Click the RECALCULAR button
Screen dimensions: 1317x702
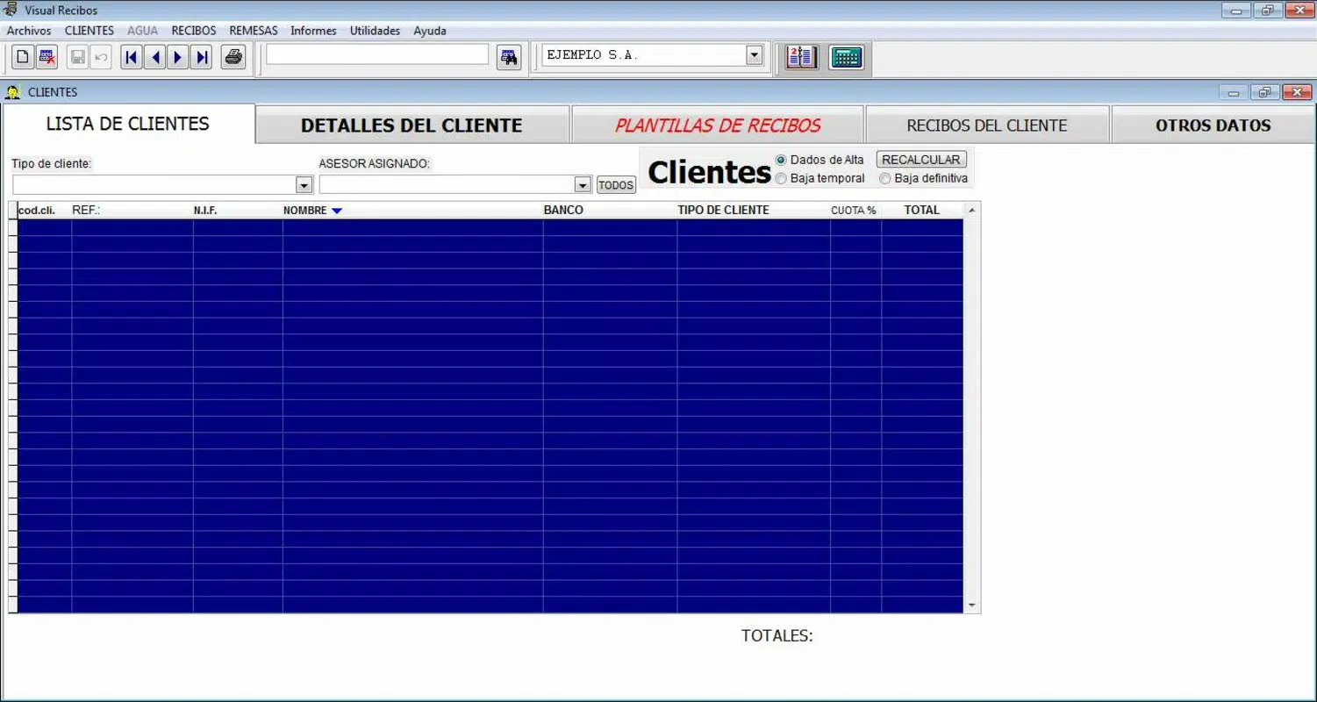[921, 160]
